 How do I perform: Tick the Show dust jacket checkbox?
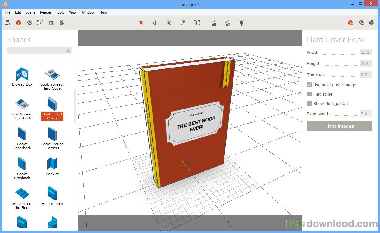point(309,103)
